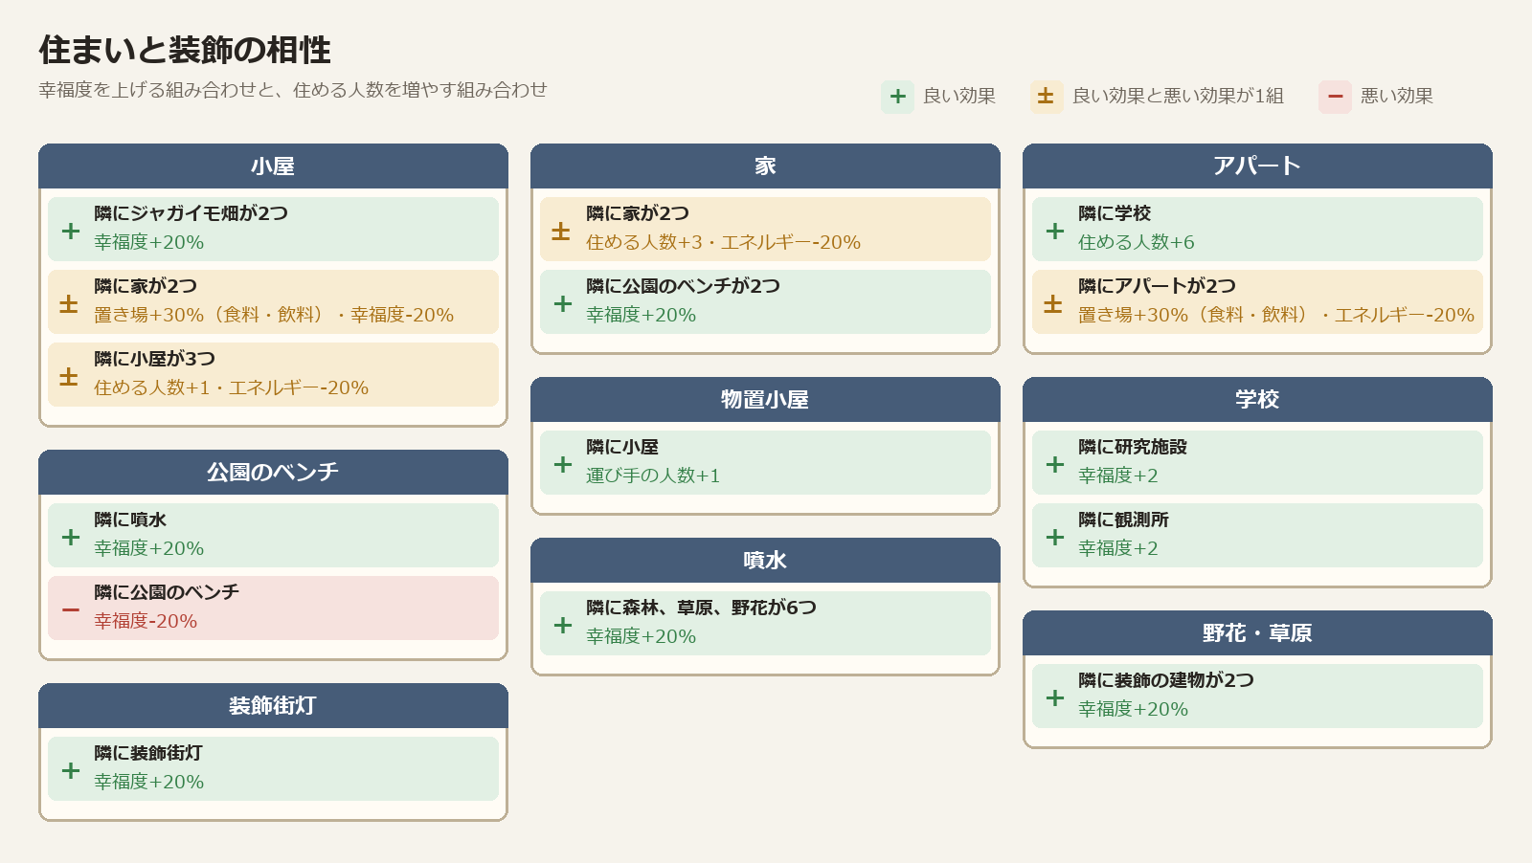This screenshot has width=1532, height=863.
Task: Select the 公園のベンチ card header
Action: coord(273,473)
